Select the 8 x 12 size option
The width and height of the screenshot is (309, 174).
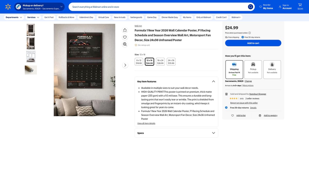(139, 62)
